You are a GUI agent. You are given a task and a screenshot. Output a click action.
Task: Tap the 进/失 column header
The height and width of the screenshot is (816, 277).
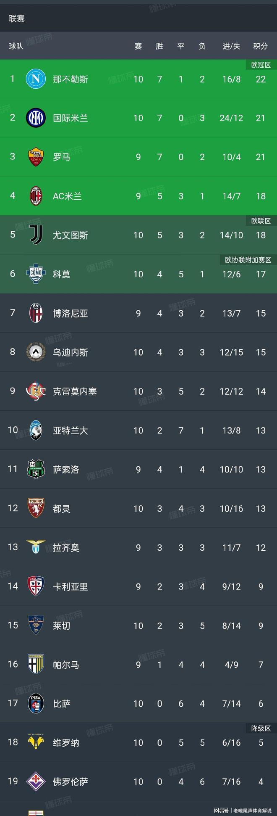[231, 46]
